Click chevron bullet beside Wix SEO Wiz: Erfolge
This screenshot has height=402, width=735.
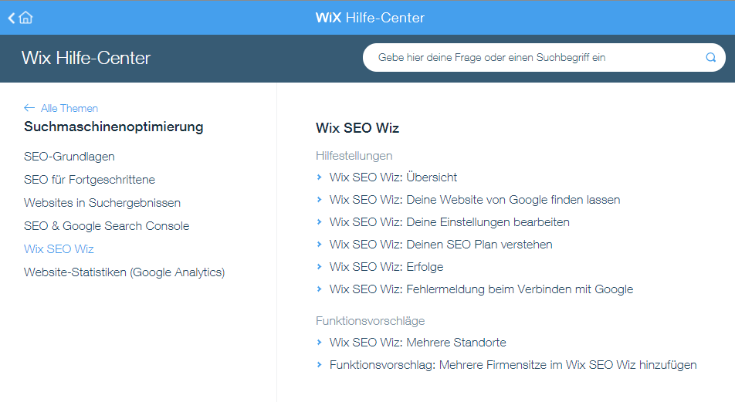tap(319, 267)
